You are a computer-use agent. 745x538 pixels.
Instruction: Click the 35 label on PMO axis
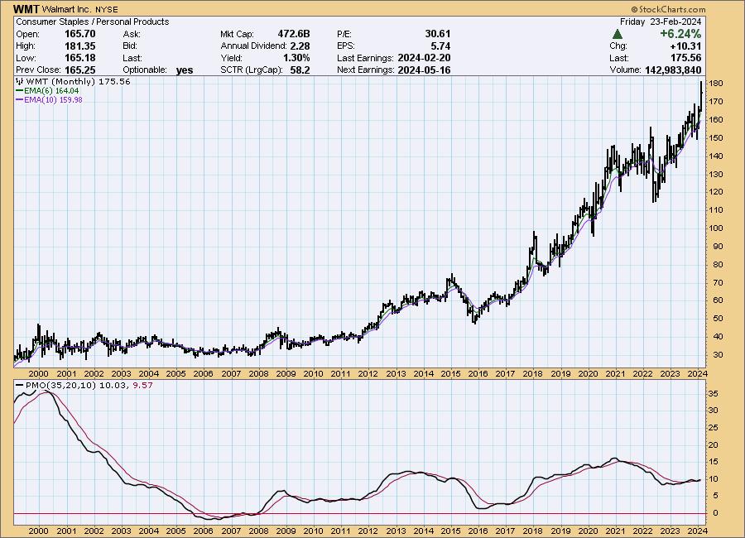pyautogui.click(x=714, y=393)
